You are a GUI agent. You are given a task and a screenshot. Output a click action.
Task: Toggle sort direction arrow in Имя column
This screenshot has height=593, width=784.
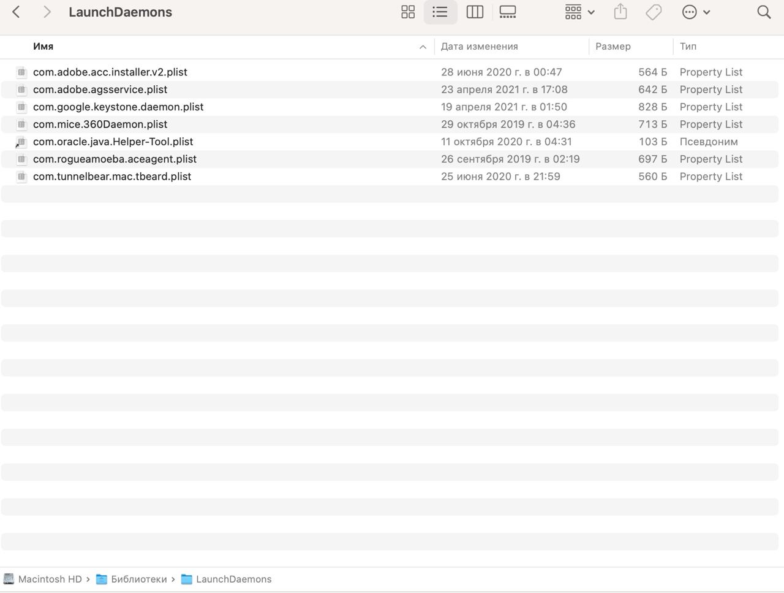tap(423, 47)
